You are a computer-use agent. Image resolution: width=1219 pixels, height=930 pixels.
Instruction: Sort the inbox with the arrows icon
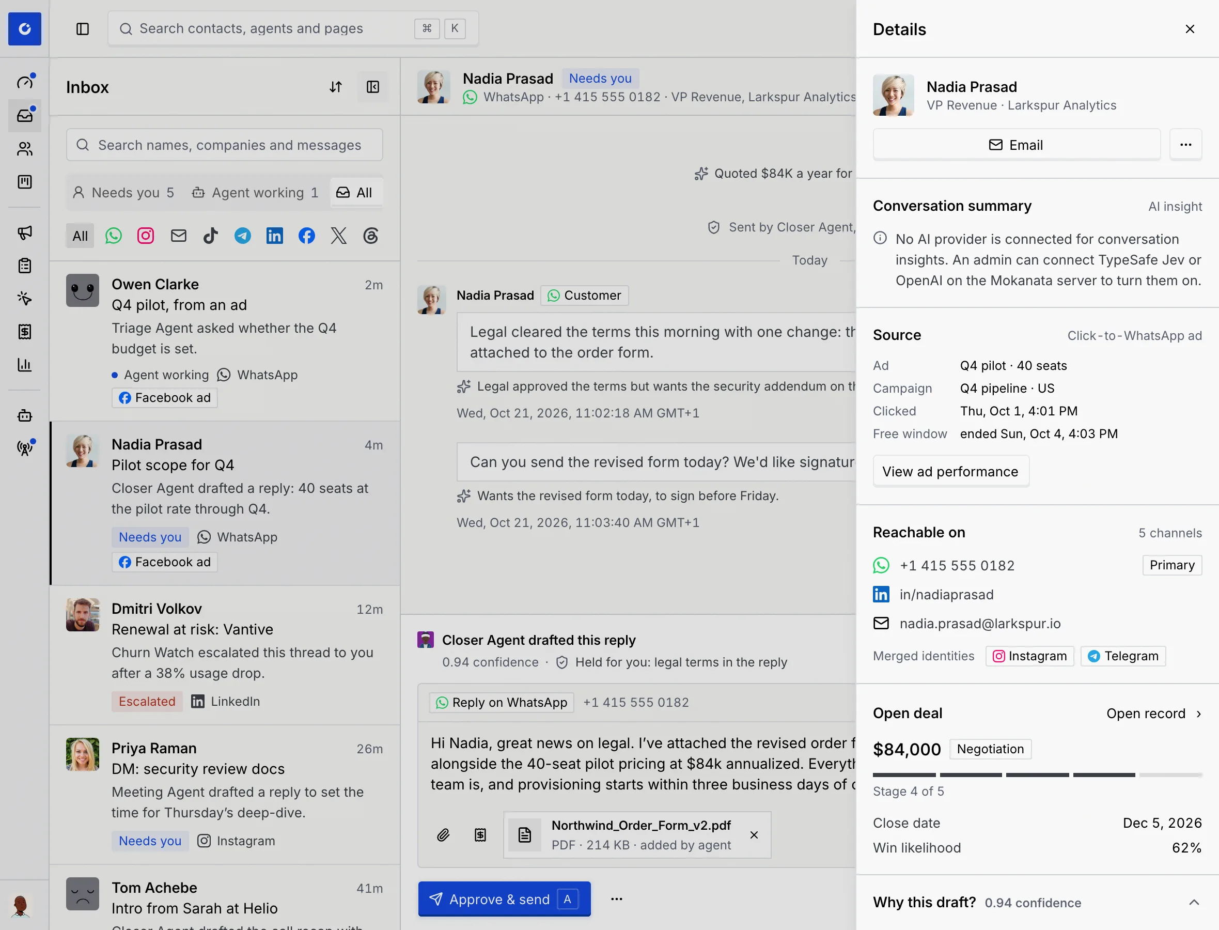(x=336, y=87)
